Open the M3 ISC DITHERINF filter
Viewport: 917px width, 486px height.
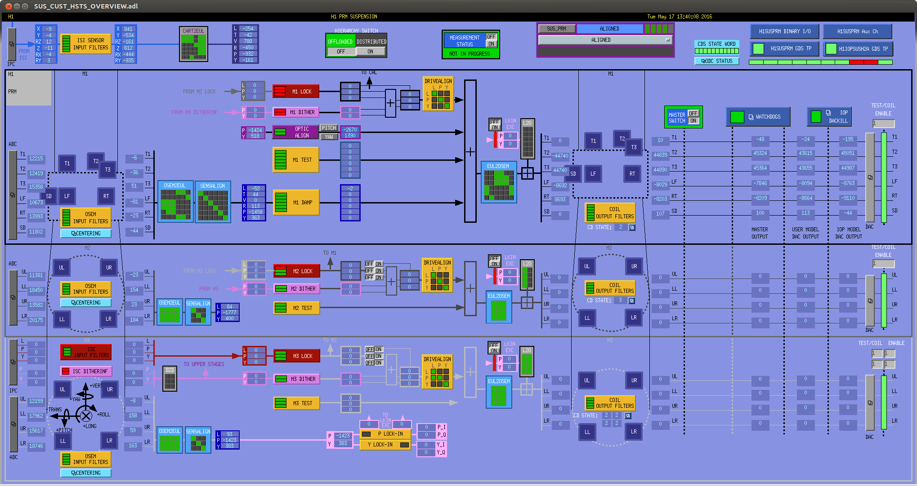pyautogui.click(x=86, y=371)
